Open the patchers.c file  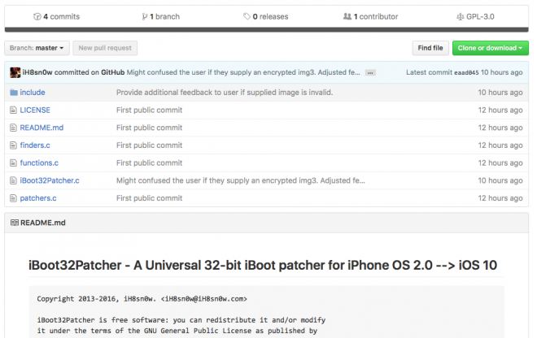[38, 198]
